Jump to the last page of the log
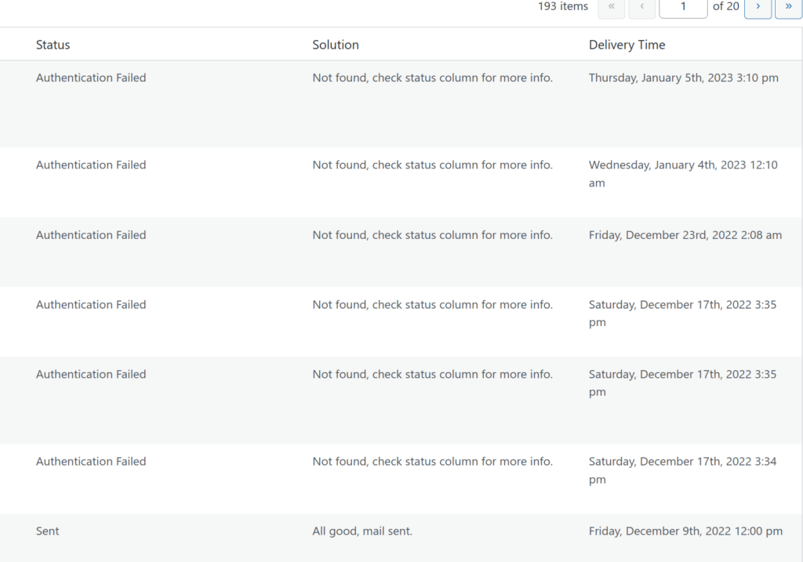The width and height of the screenshot is (803, 562). coord(788,7)
